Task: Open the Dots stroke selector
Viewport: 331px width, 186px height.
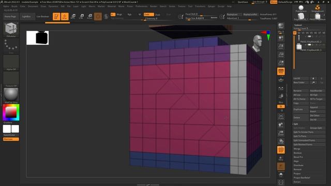Action: pyautogui.click(x=11, y=46)
